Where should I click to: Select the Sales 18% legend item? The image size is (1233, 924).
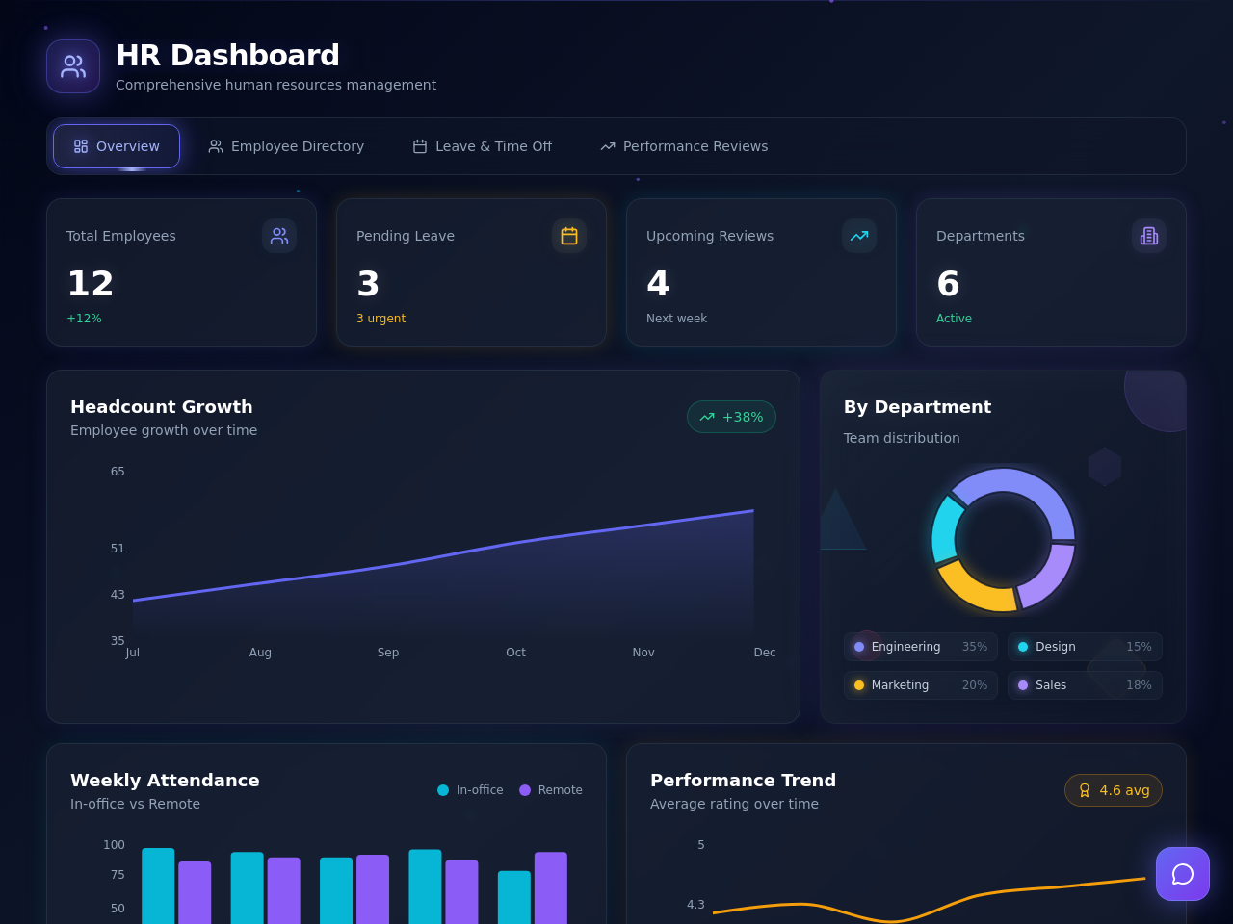(1085, 685)
